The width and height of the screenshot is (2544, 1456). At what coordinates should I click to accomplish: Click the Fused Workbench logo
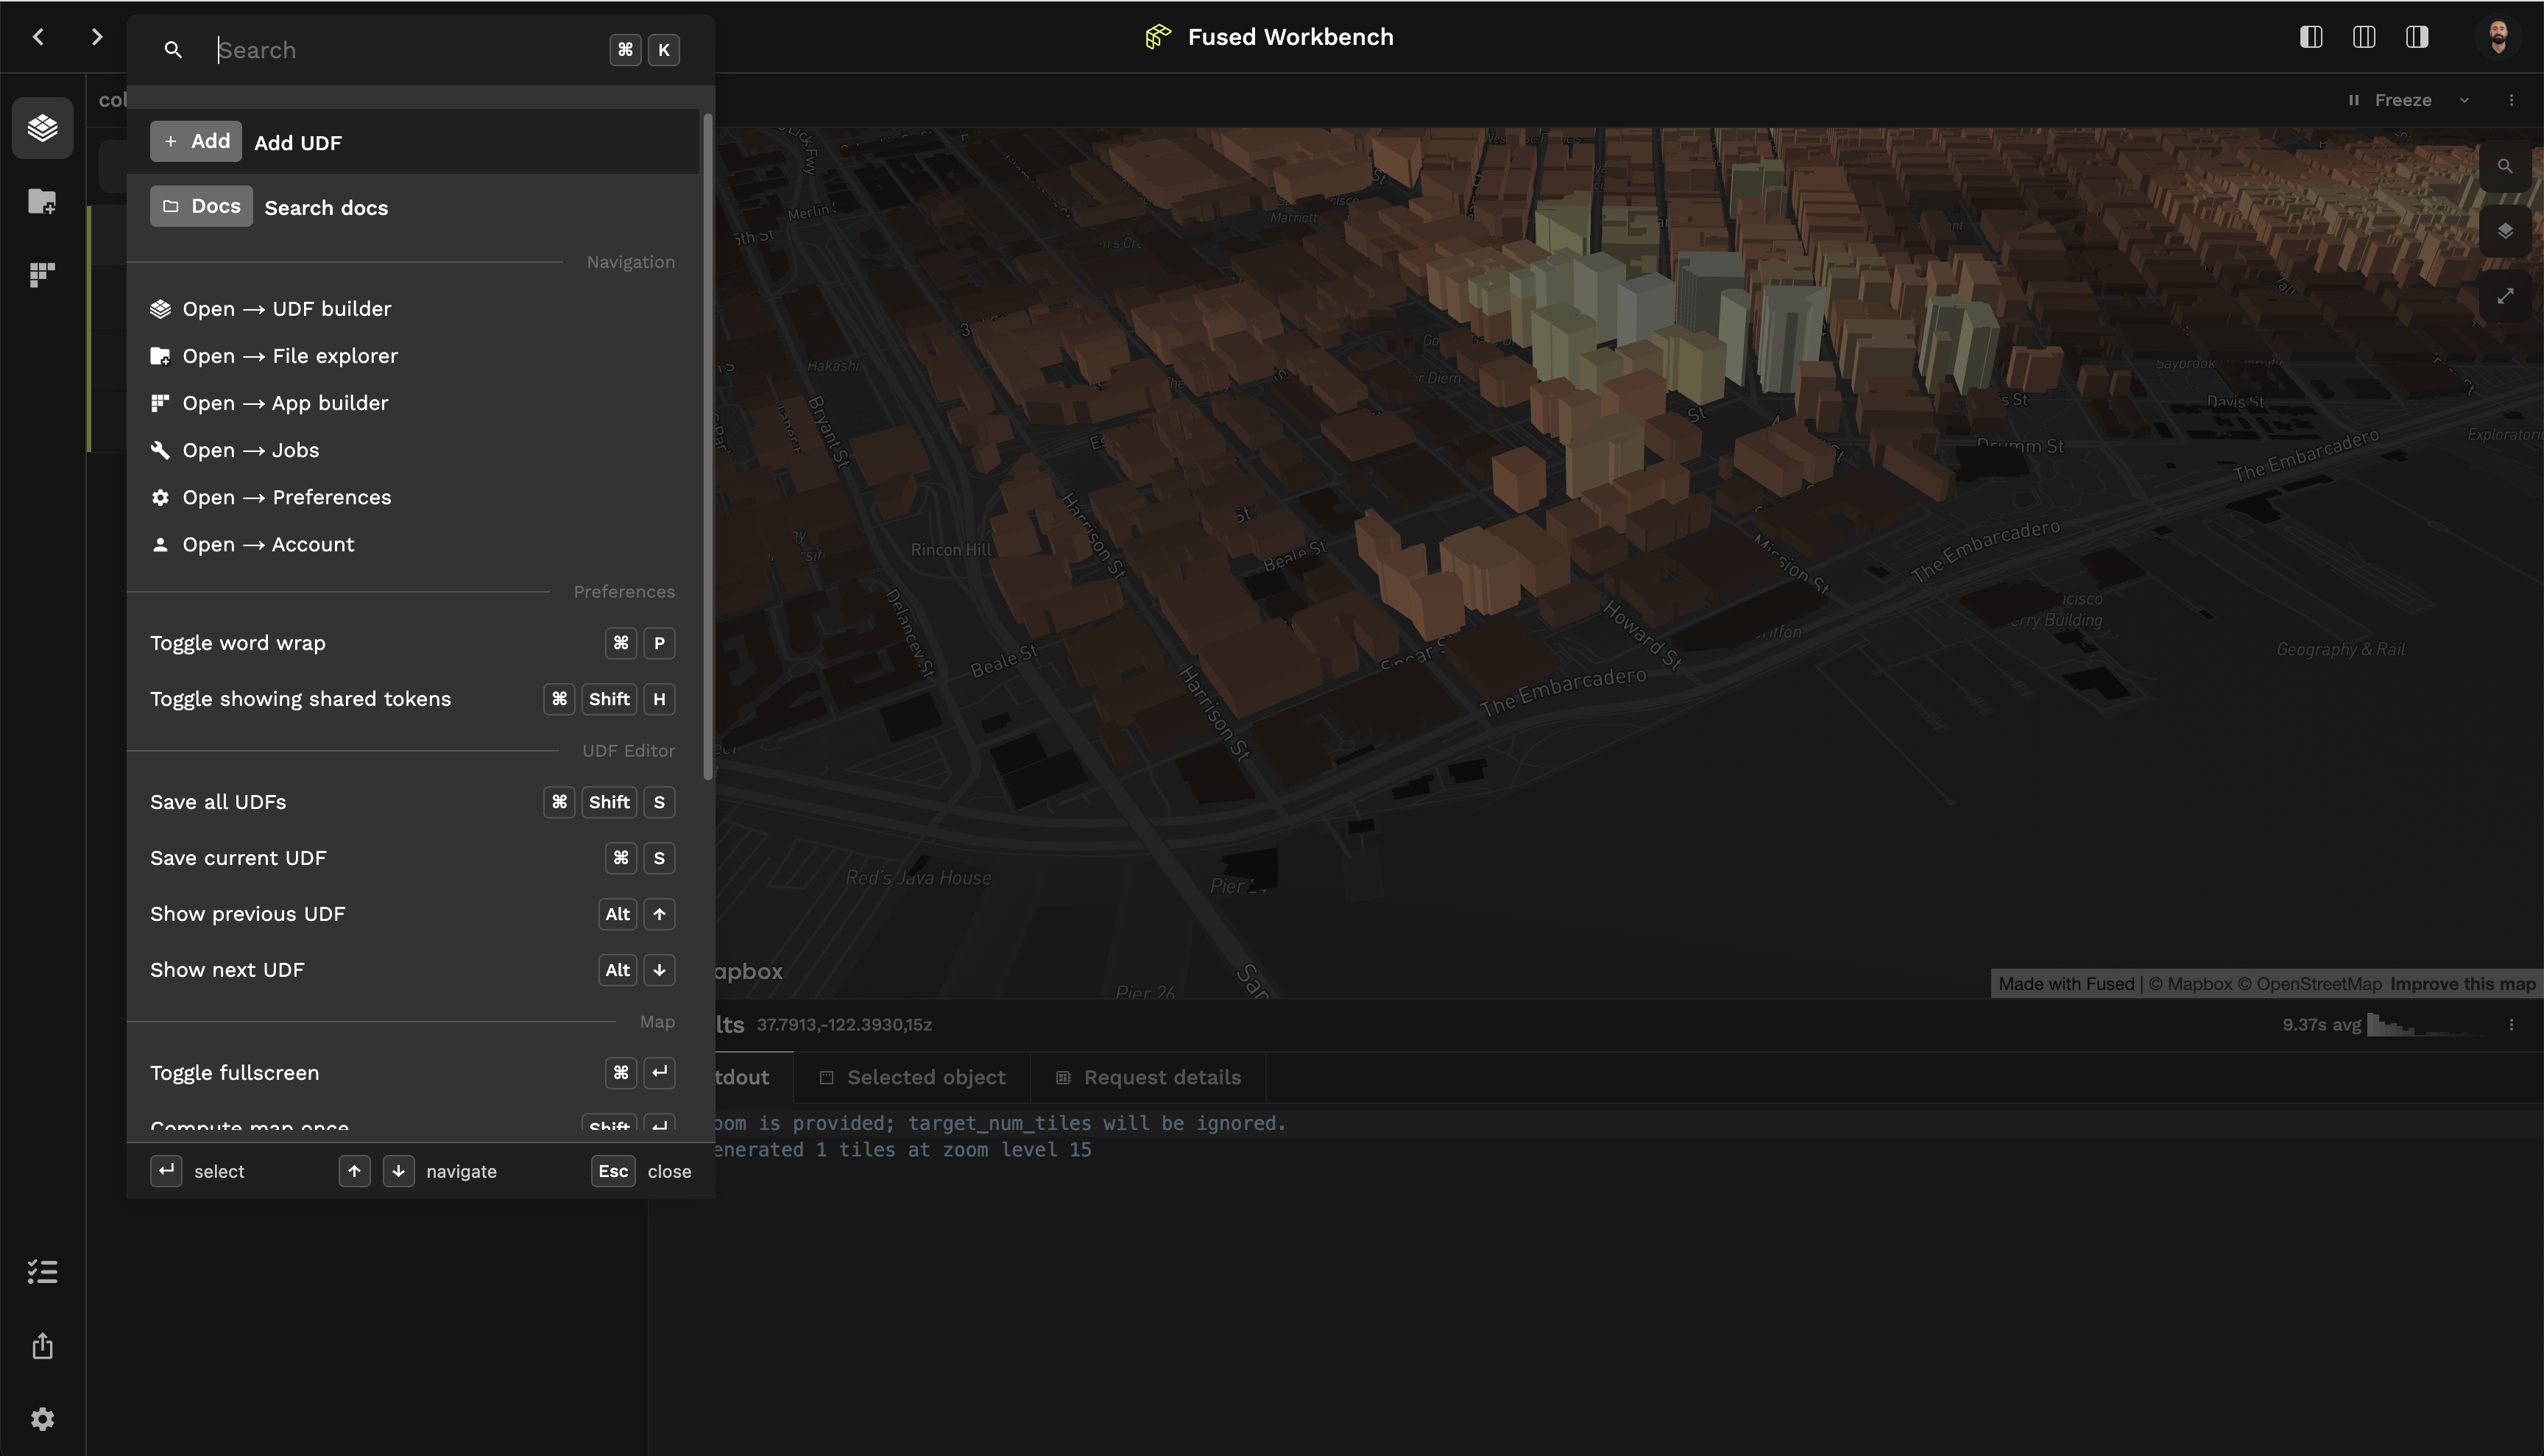pos(1158,37)
